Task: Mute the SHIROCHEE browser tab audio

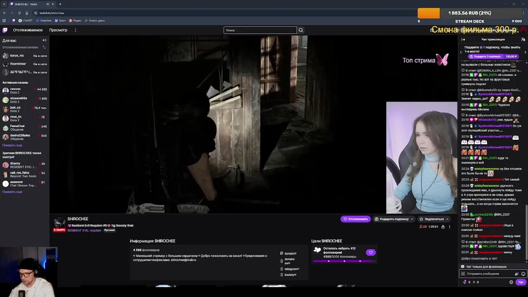Action: coord(47,4)
